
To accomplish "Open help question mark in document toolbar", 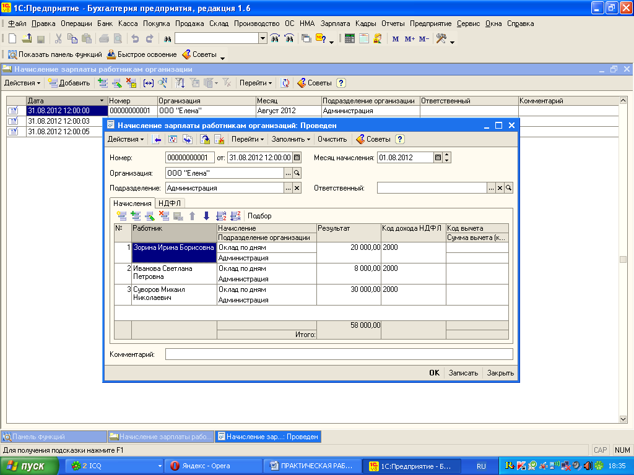I will pos(400,139).
